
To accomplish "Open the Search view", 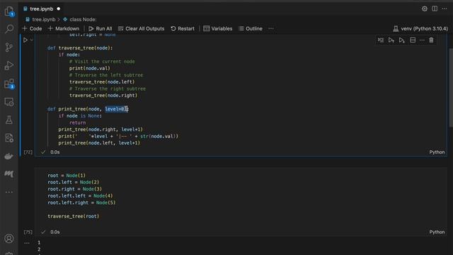I will [x=9, y=29].
